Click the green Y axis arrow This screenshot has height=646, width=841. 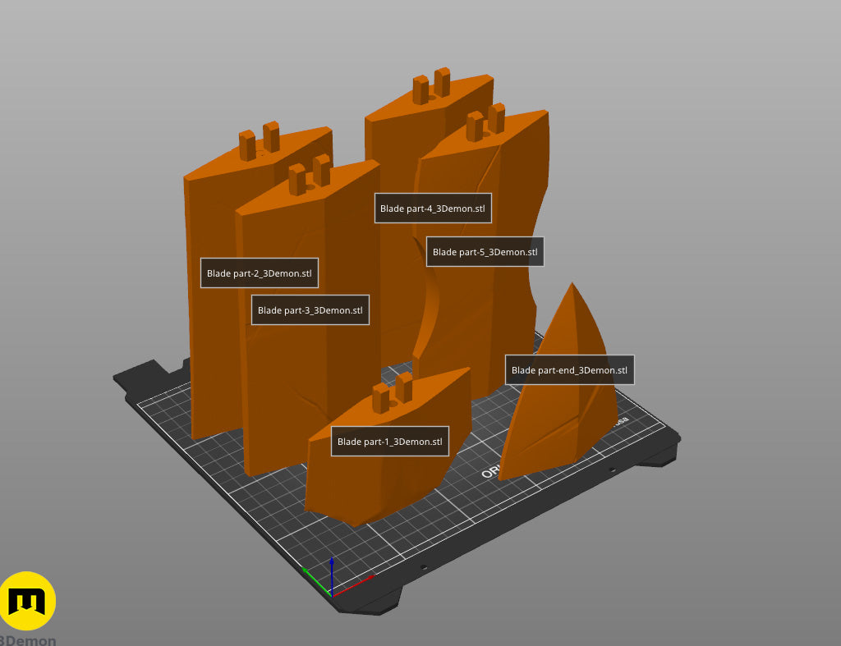coord(315,580)
